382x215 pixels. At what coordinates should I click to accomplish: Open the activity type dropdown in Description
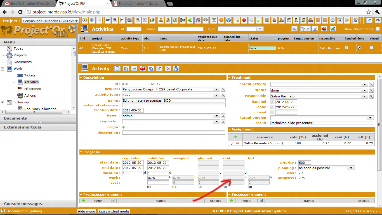[216, 95]
